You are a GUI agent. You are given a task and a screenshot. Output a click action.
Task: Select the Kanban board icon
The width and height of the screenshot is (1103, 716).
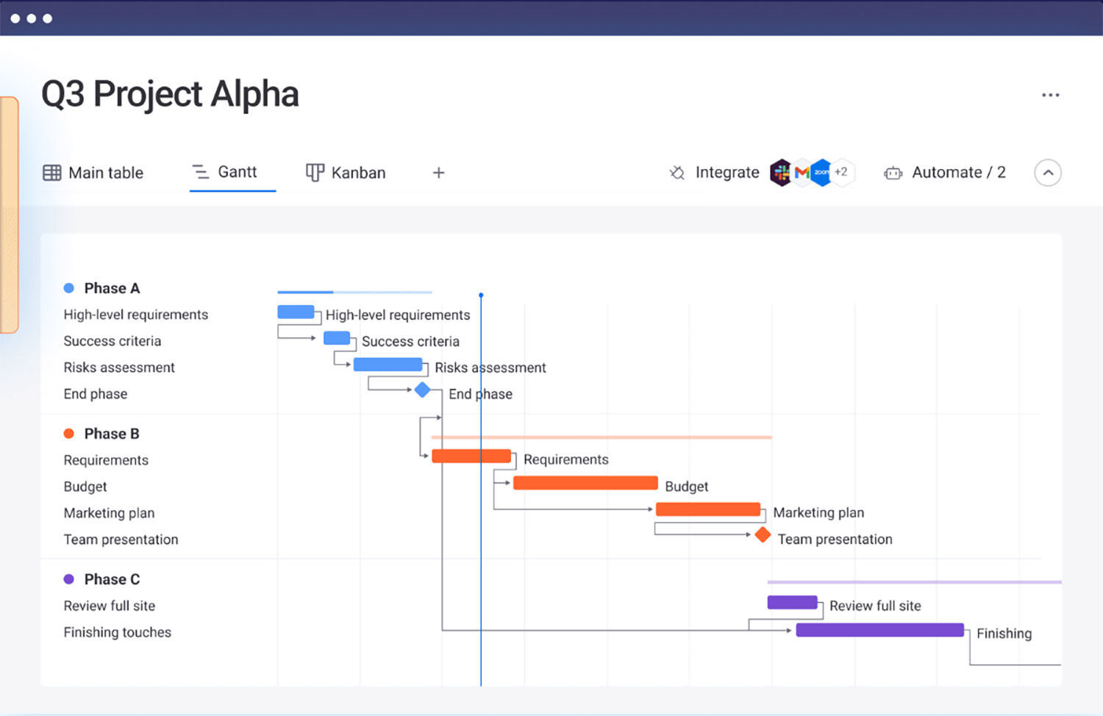pos(315,172)
